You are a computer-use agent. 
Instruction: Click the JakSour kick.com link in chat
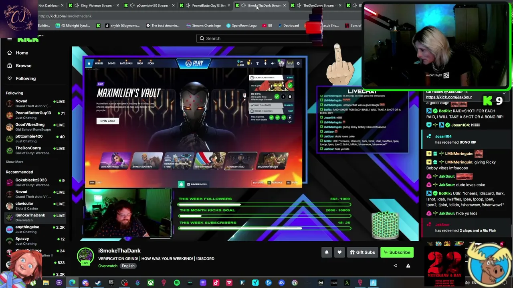[x=449, y=97]
